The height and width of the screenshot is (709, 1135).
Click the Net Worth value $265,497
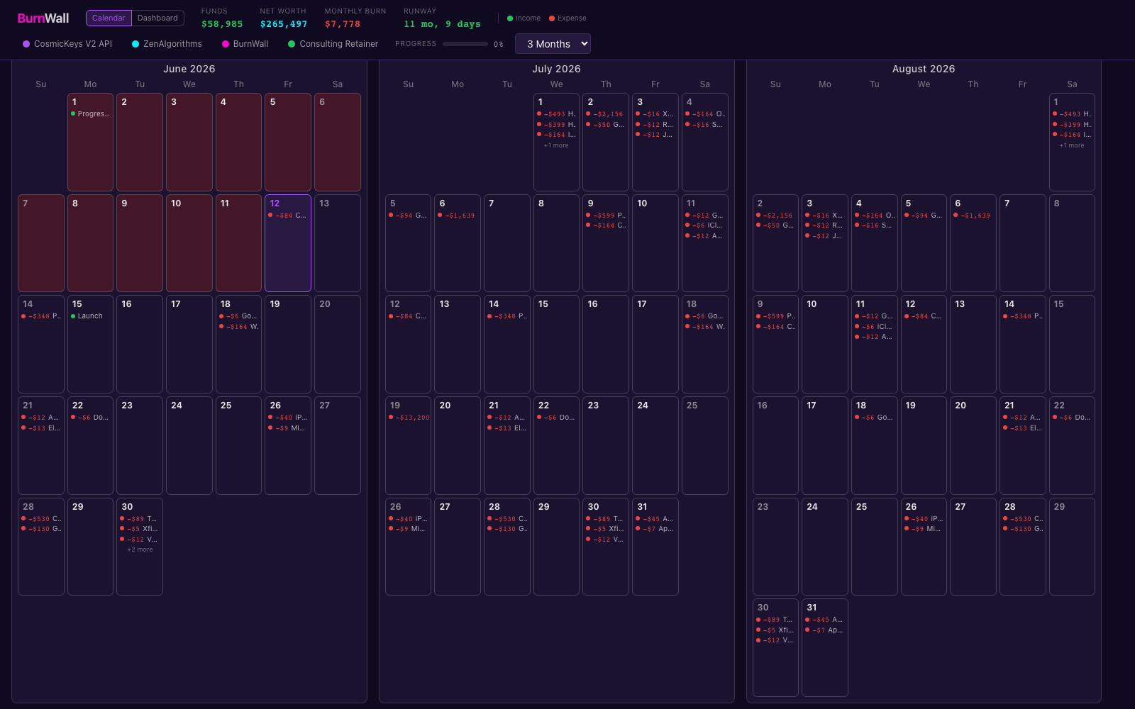click(x=284, y=24)
